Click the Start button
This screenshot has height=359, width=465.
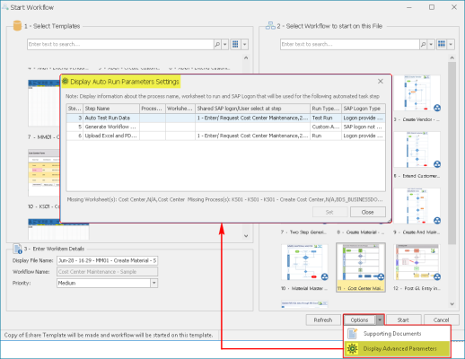403,320
